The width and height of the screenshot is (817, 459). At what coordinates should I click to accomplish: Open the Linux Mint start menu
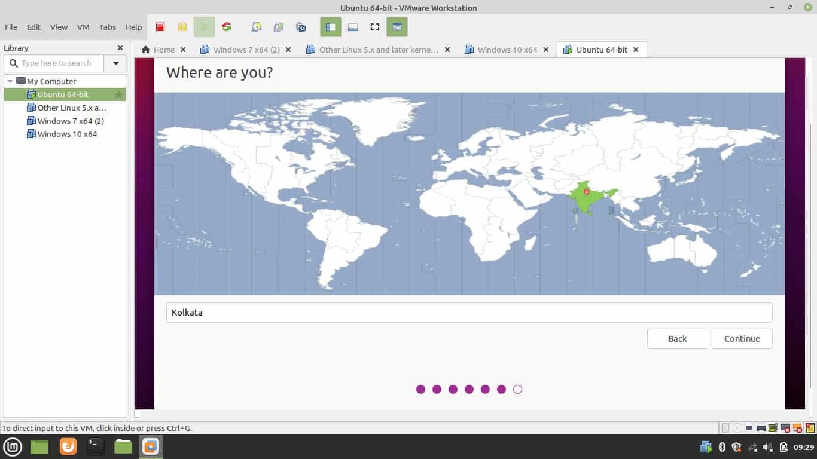point(13,446)
